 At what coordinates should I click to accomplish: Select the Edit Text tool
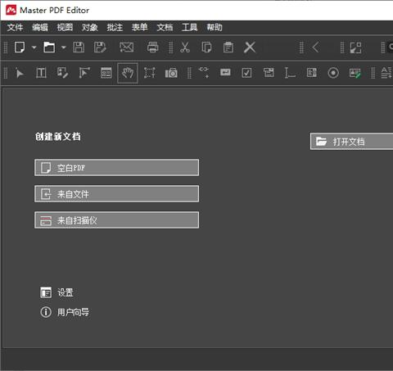click(41, 73)
